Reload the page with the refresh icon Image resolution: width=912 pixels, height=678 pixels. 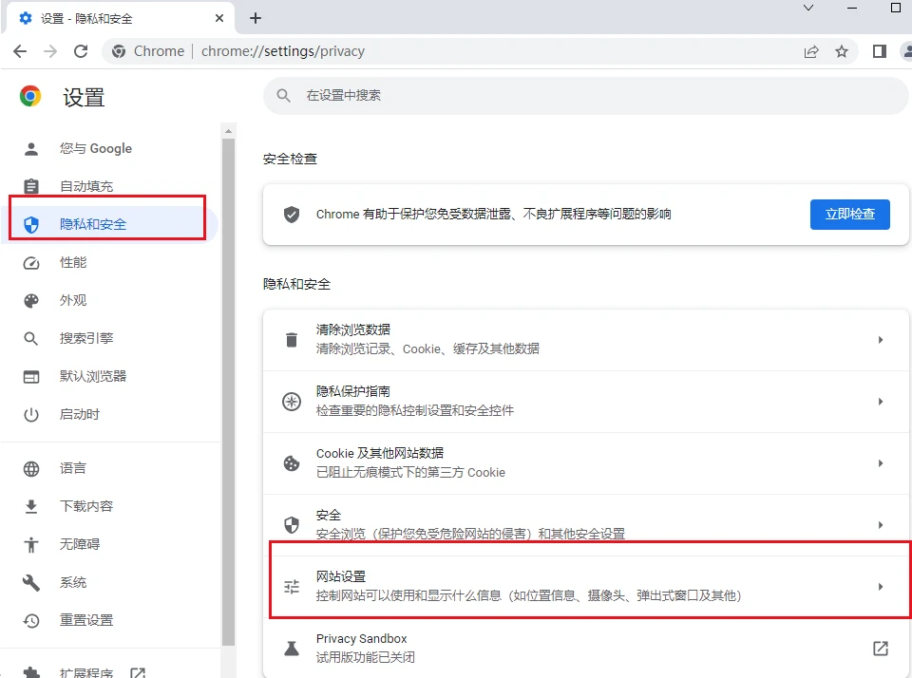point(81,51)
